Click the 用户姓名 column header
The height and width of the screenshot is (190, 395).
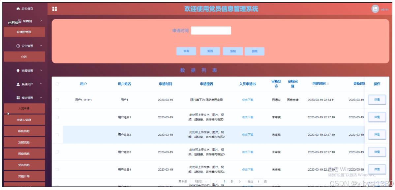[124, 84]
